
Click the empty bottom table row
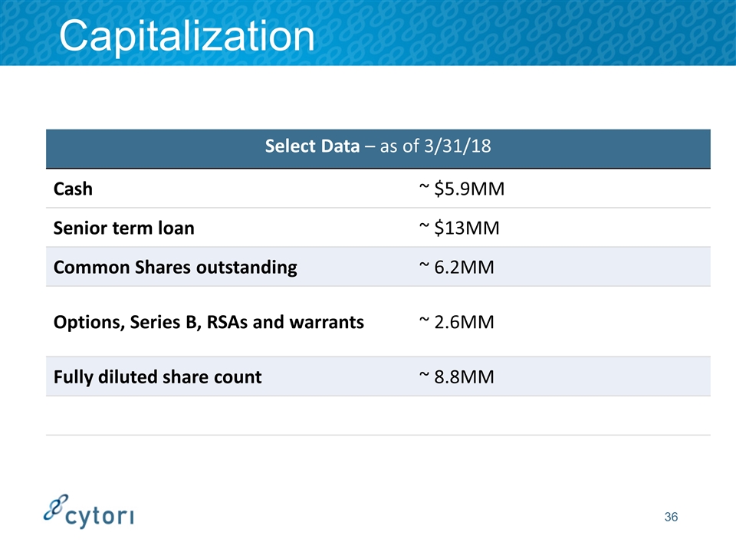(x=378, y=416)
